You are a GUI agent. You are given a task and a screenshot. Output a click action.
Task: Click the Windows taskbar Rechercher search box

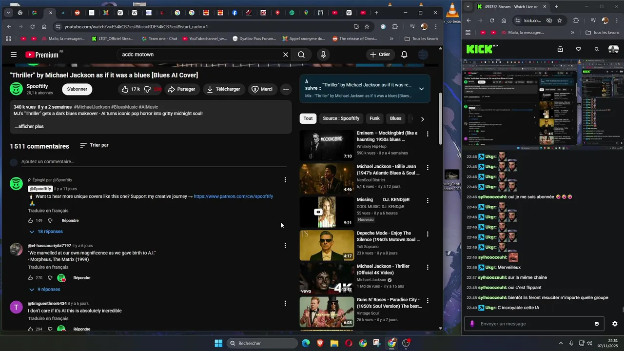(x=262, y=343)
